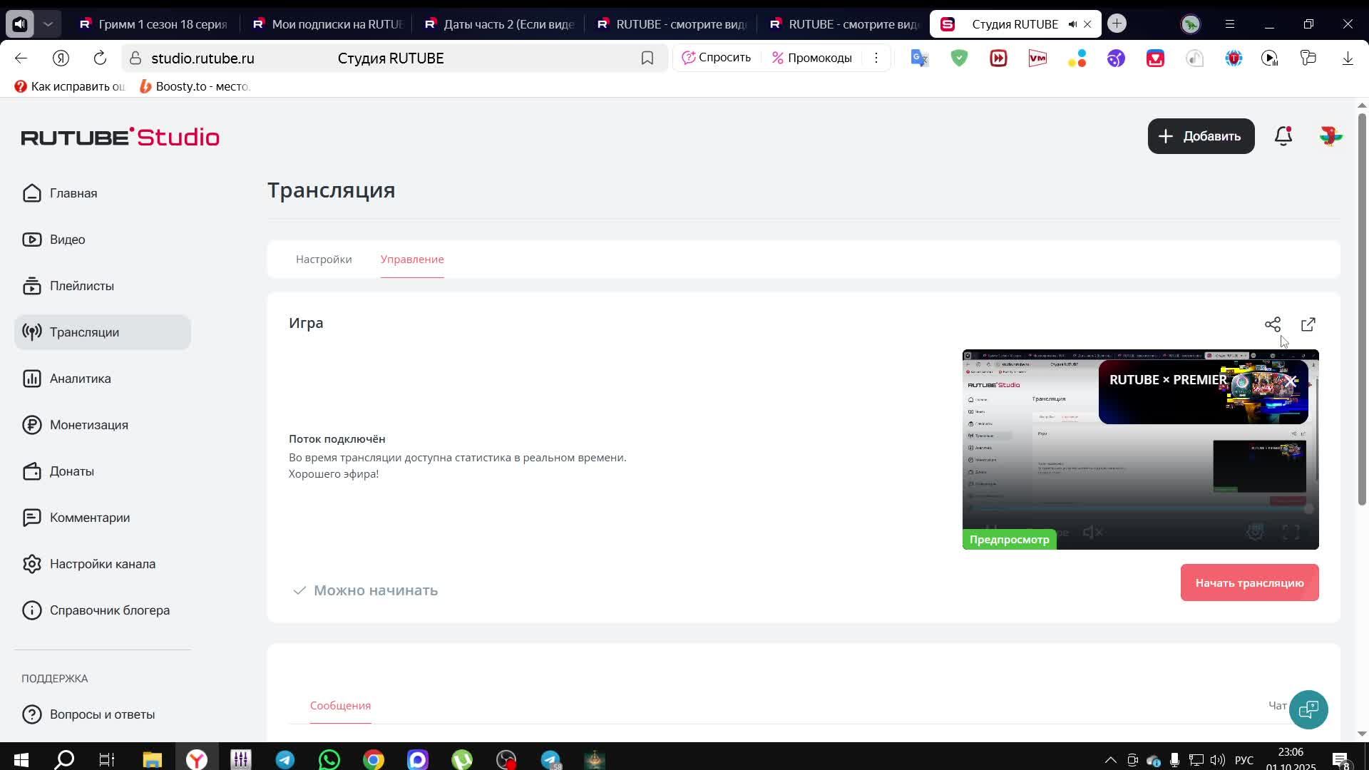
Task: Open Видео section in sidebar
Action: (67, 240)
